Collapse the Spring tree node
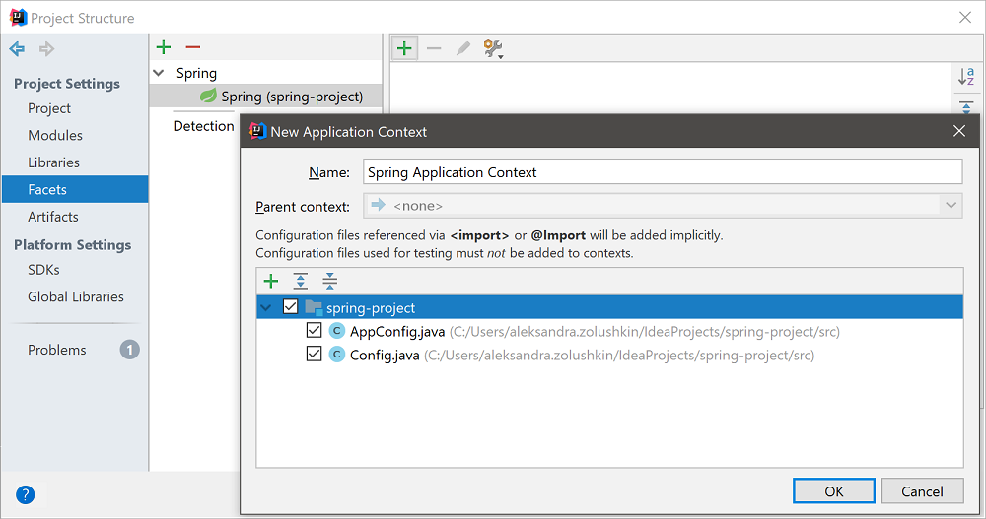Viewport: 986px width, 519px height. (x=159, y=73)
